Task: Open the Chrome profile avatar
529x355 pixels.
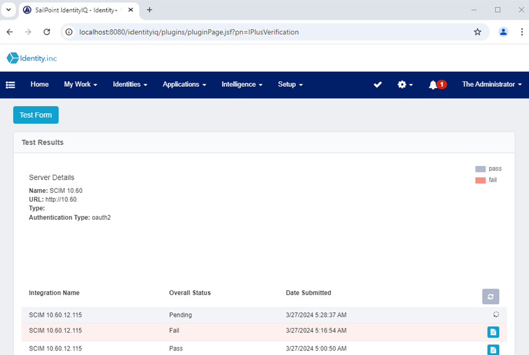Action: pyautogui.click(x=503, y=32)
